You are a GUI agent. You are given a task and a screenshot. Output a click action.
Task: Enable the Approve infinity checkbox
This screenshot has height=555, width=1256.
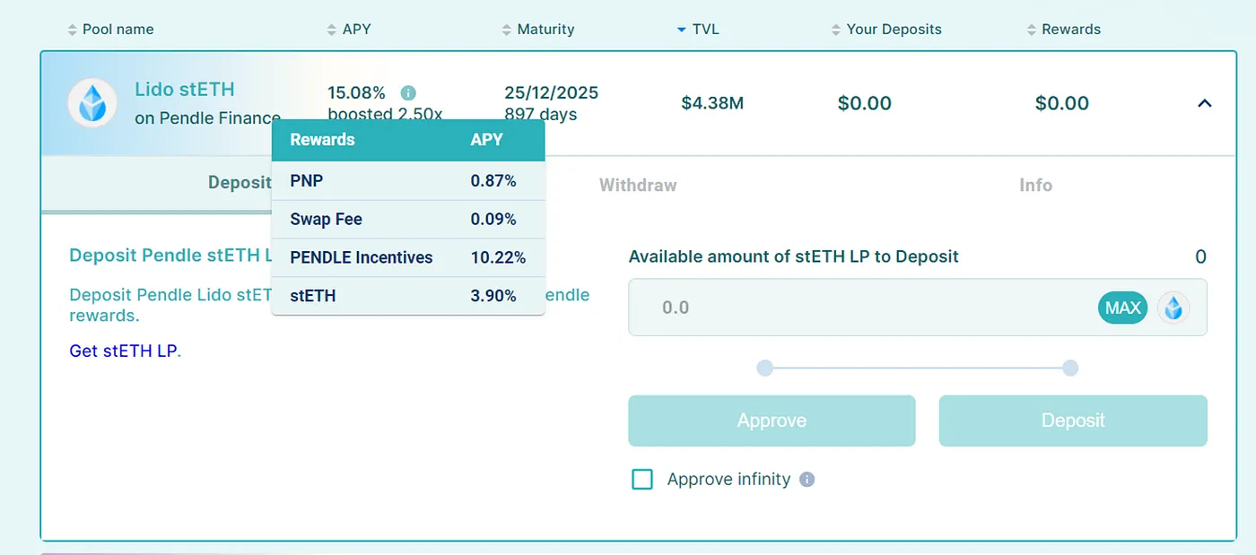[x=642, y=480]
